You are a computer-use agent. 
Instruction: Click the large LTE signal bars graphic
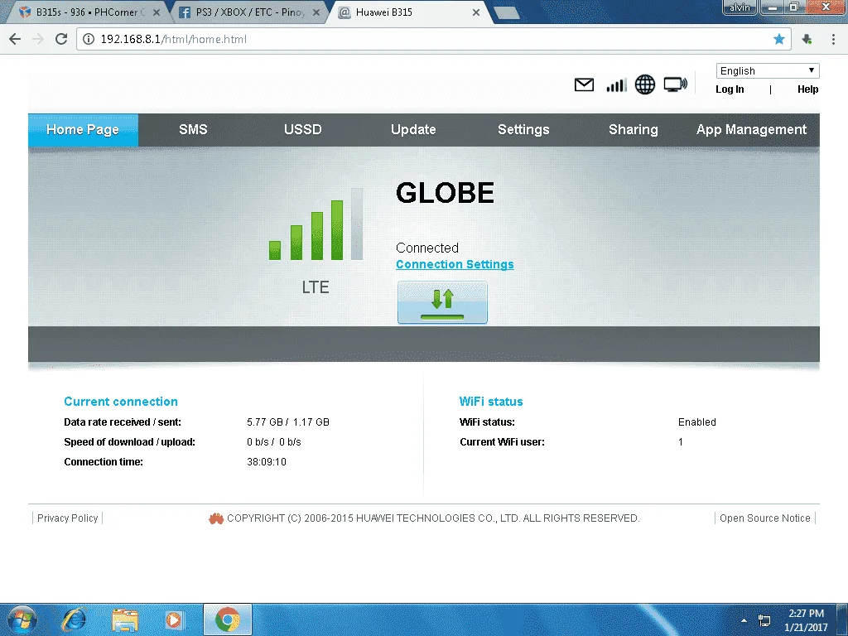(316, 224)
